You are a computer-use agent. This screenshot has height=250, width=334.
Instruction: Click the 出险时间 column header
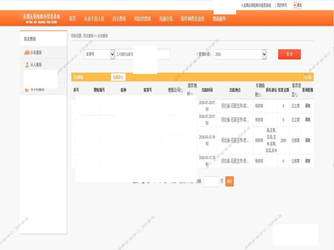[x=207, y=90]
